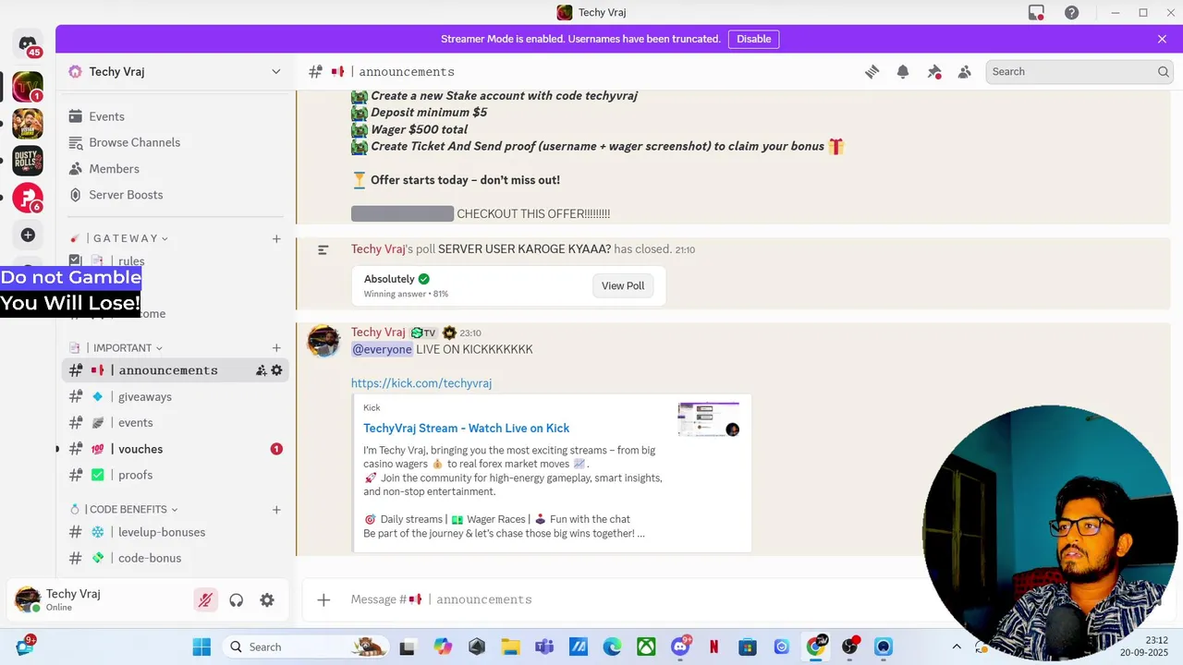Open levelup-bonuses channel
The image size is (1183, 665).
[x=176, y=532]
